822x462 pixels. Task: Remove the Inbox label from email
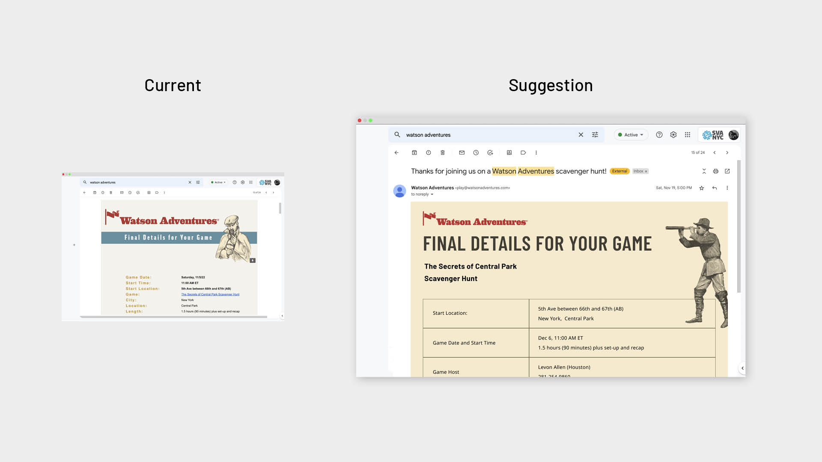[x=646, y=172]
